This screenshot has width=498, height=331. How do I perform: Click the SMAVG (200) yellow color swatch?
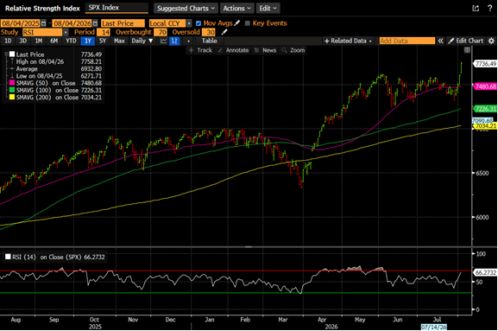tap(12, 98)
